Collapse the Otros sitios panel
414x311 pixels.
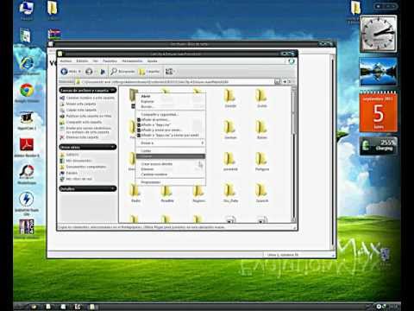click(112, 147)
